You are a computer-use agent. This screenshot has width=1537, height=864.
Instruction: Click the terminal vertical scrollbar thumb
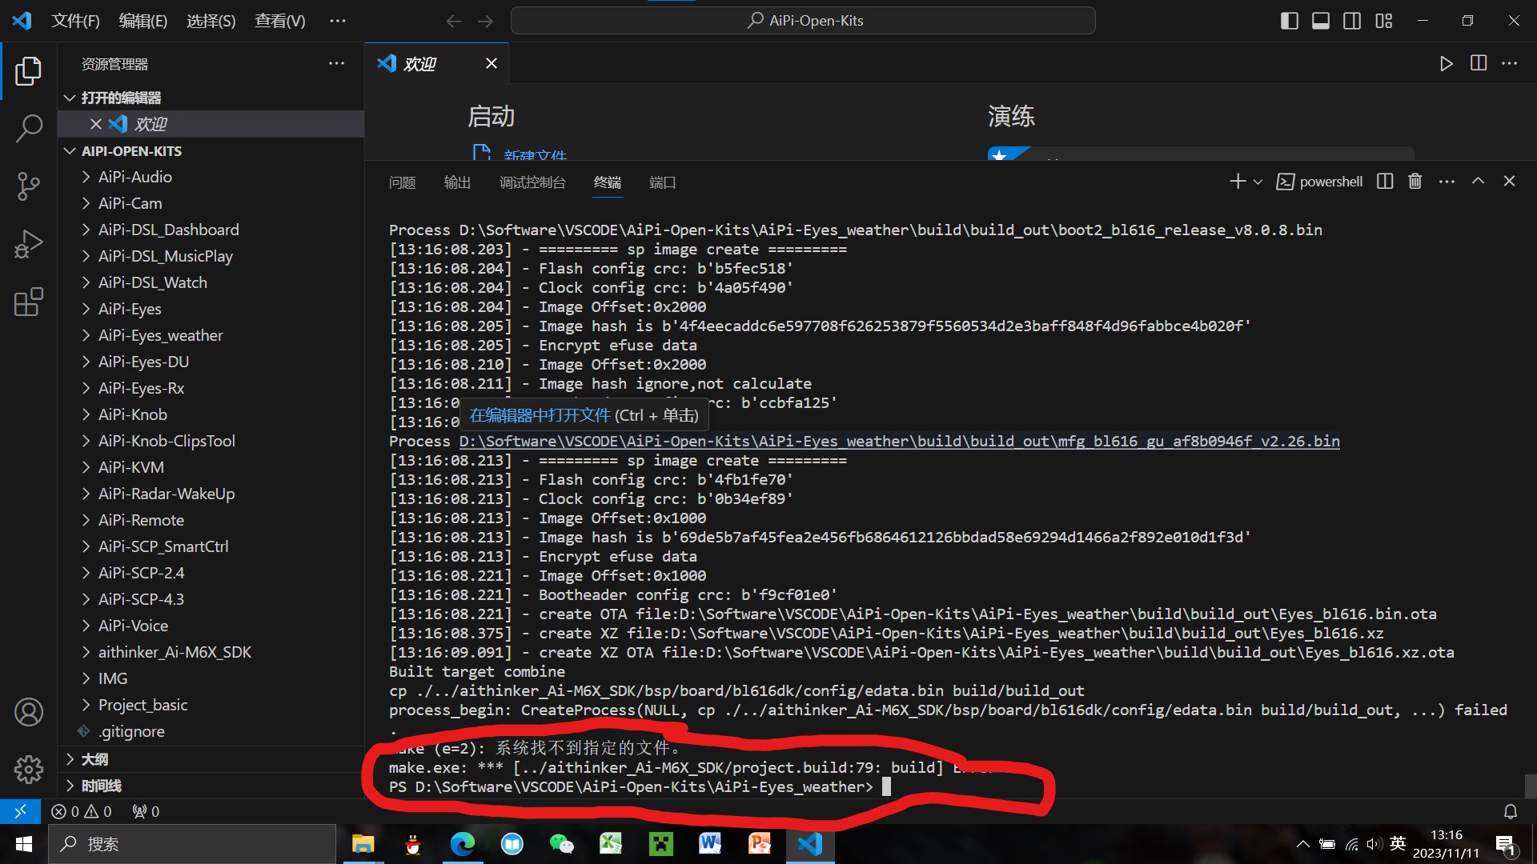(1531, 786)
